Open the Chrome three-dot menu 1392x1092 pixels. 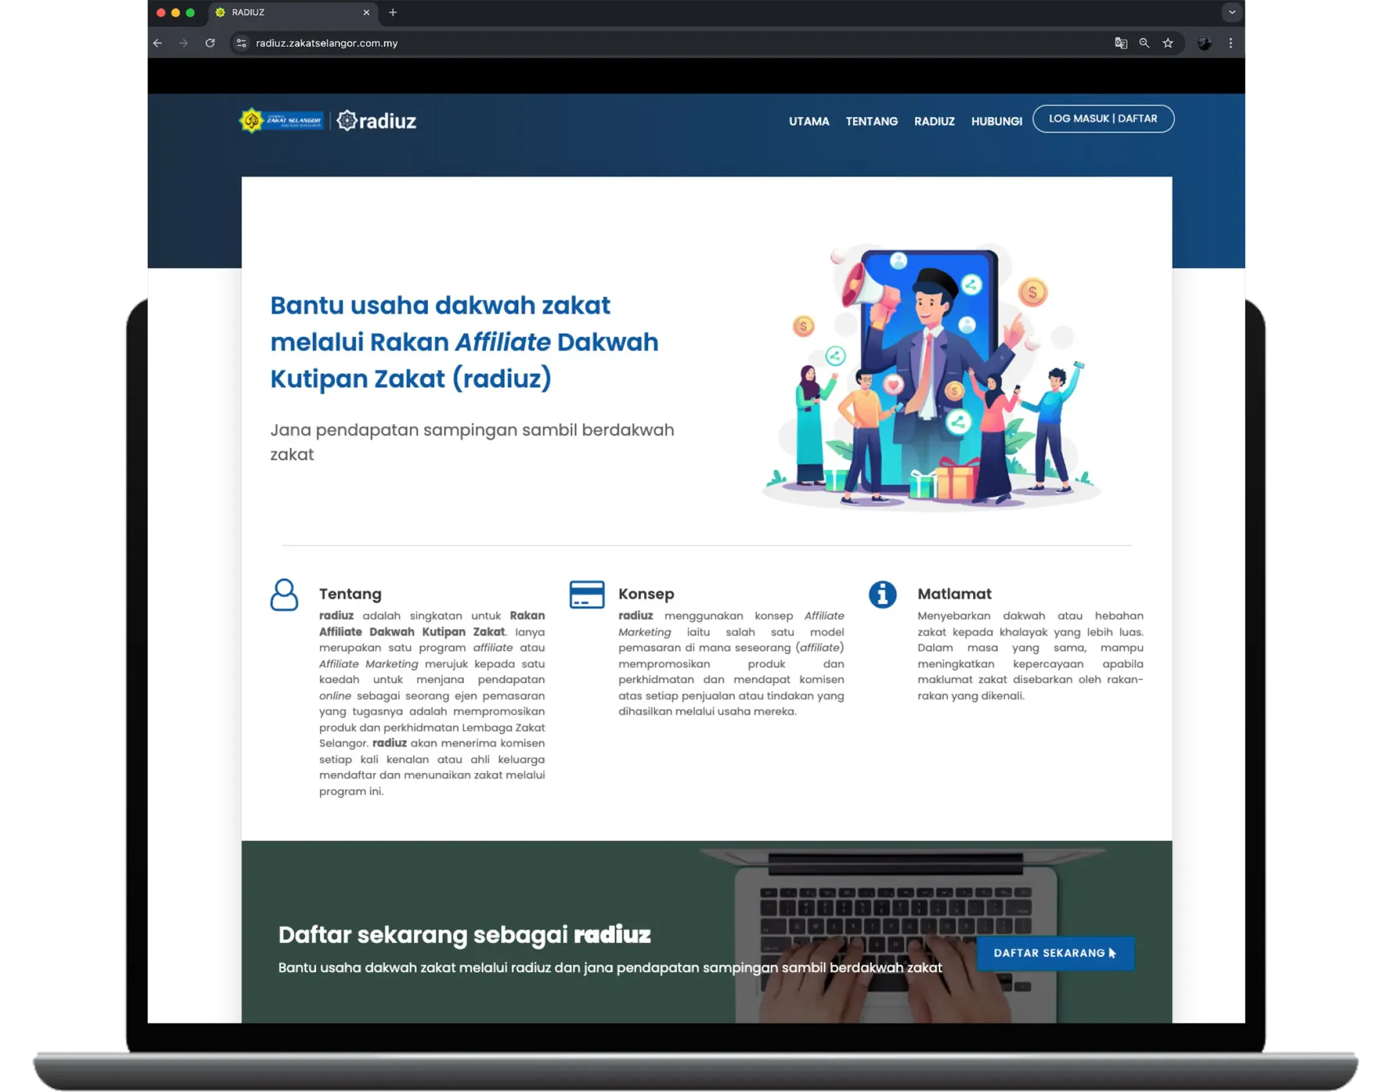[1231, 43]
